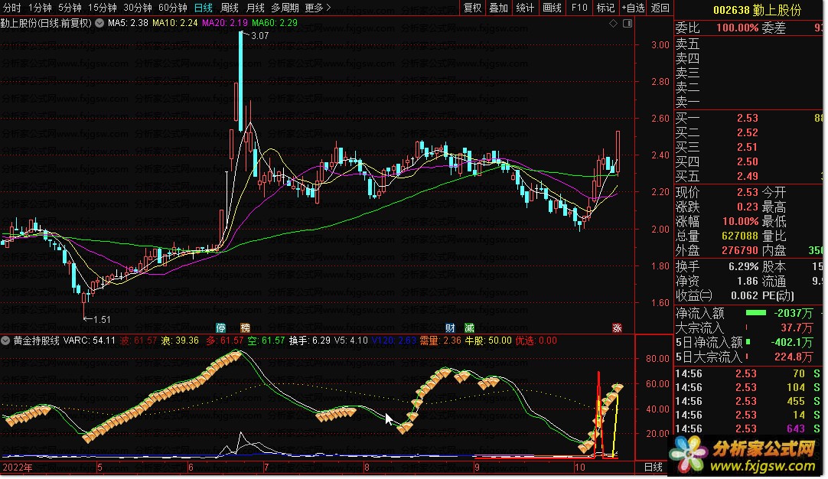Click the 卖五 ask row
828x479 pixels.
748,44
